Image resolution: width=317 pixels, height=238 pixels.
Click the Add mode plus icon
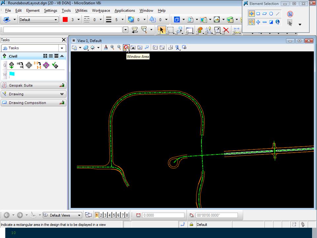click(x=258, y=22)
